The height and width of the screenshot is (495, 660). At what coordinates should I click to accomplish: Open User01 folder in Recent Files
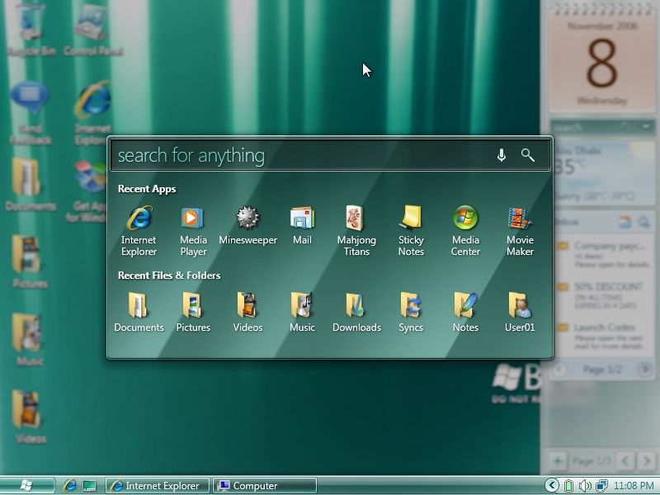[x=520, y=312]
